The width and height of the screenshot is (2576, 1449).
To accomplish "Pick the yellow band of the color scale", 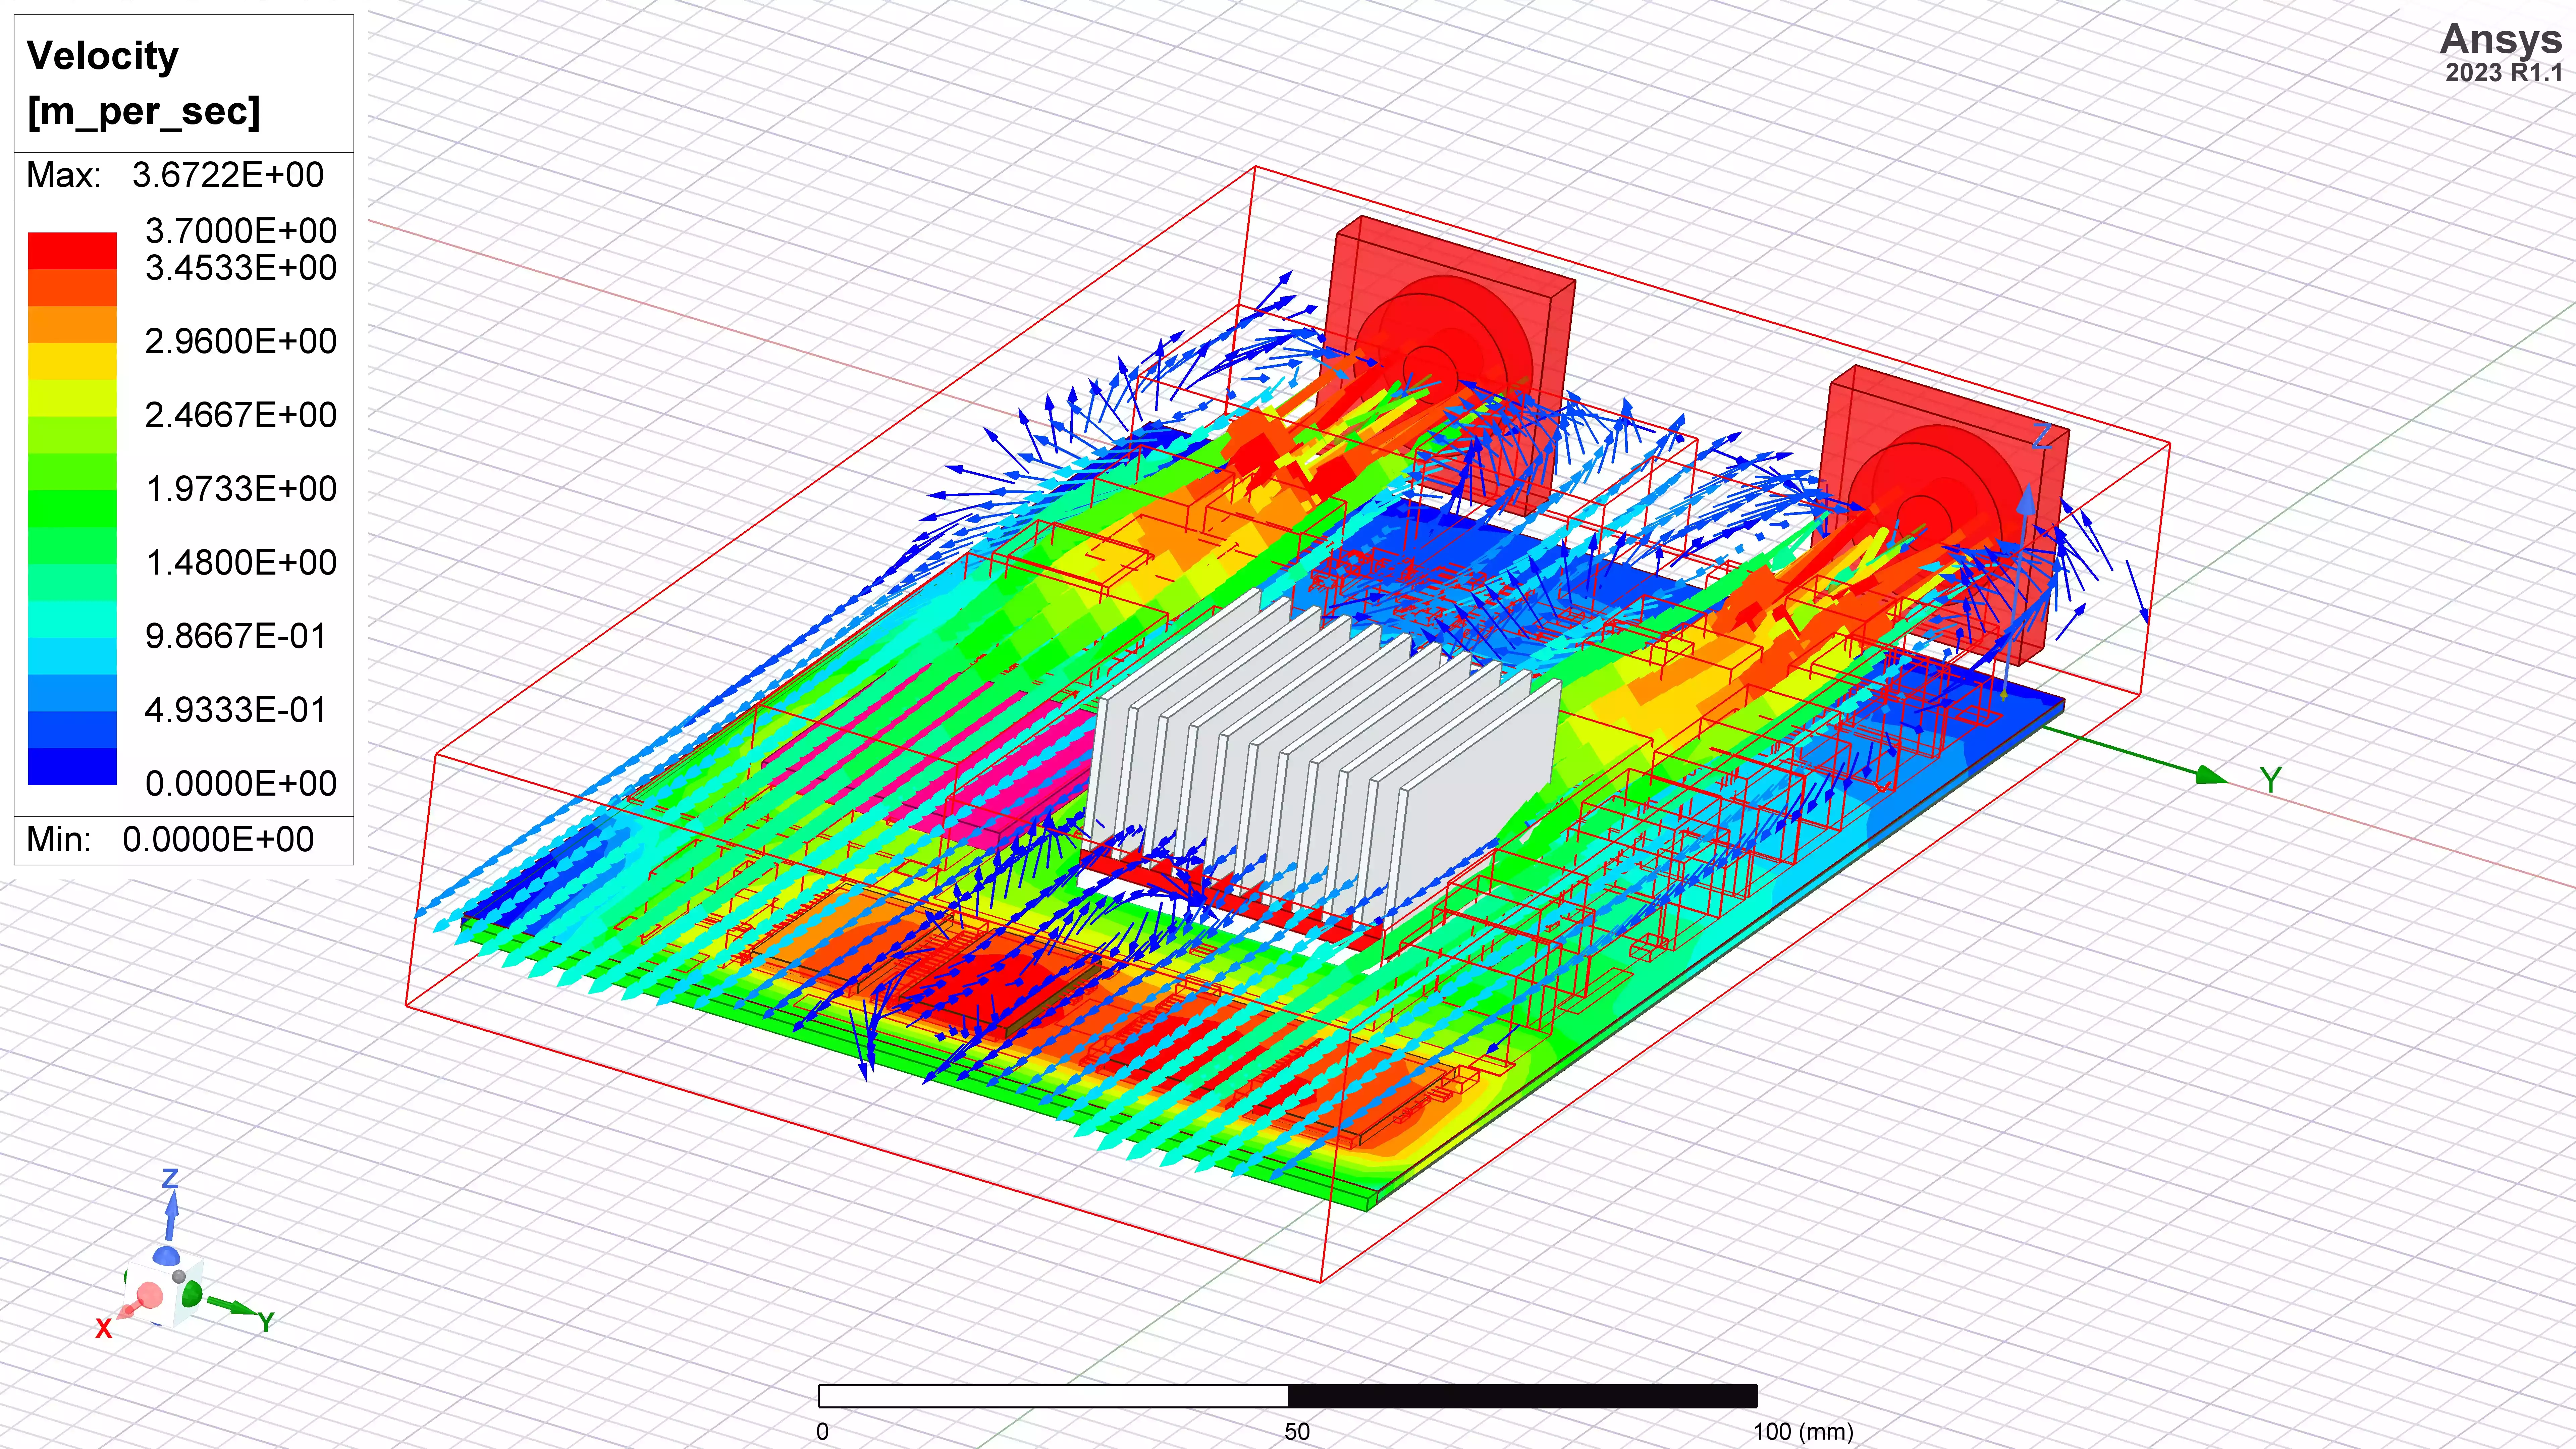I will click(72, 361).
